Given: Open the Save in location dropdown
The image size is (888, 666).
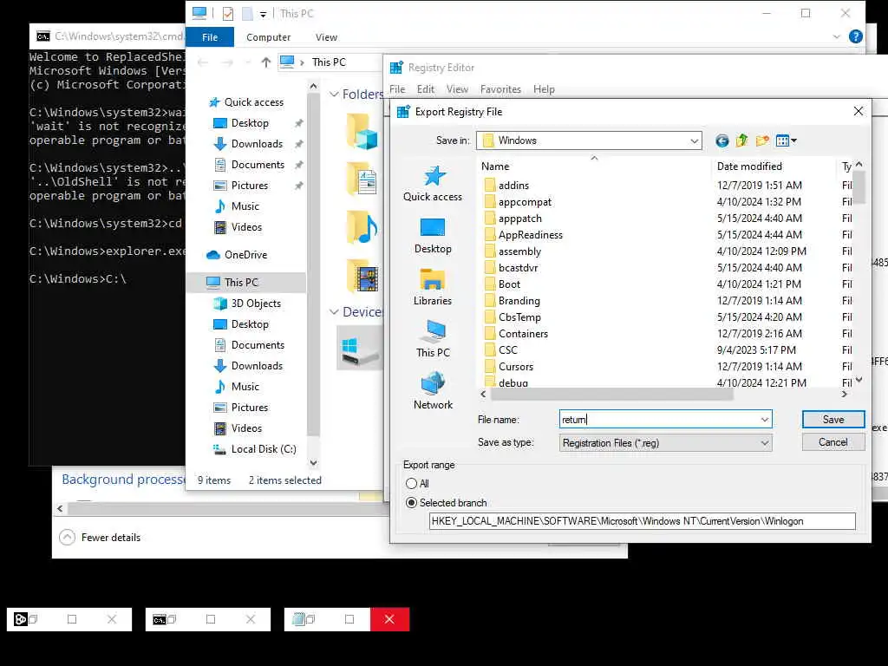Looking at the screenshot, I should [x=695, y=140].
